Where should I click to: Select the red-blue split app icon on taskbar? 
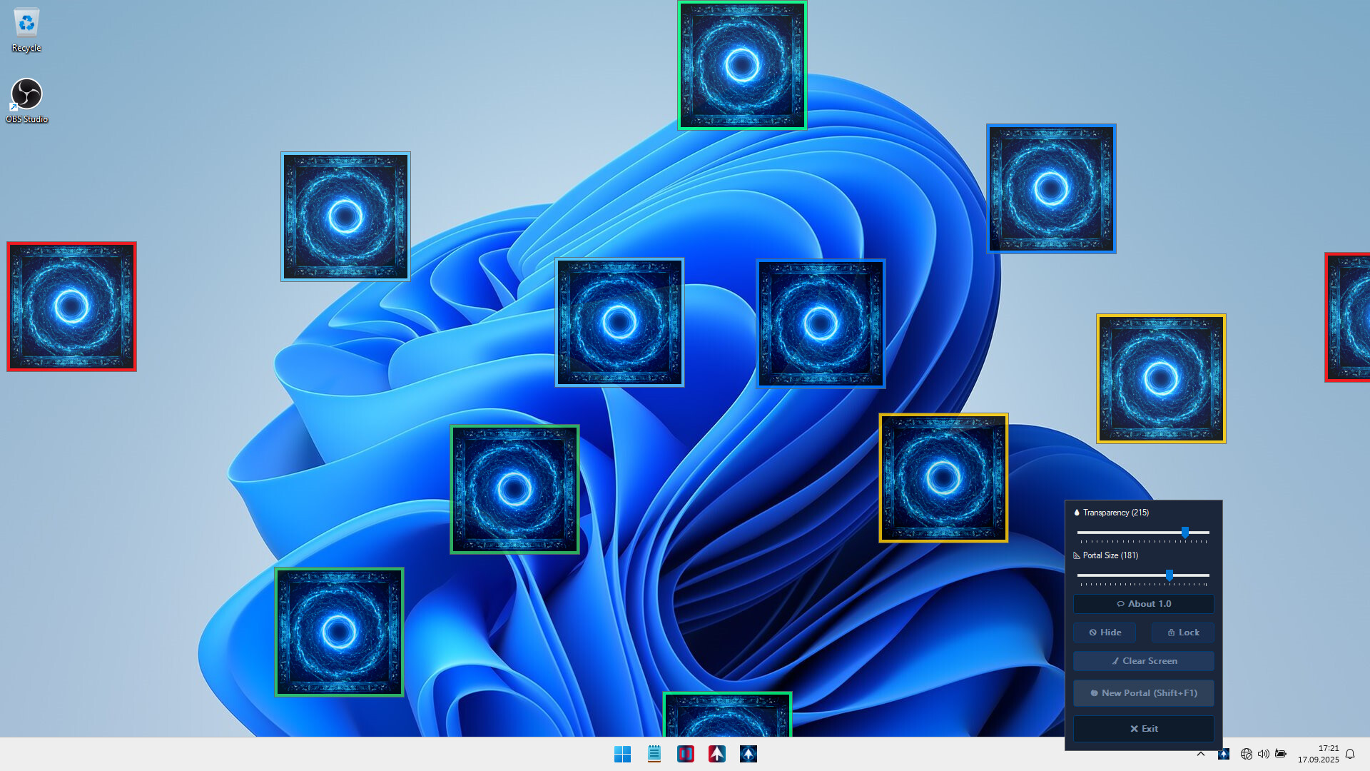686,754
